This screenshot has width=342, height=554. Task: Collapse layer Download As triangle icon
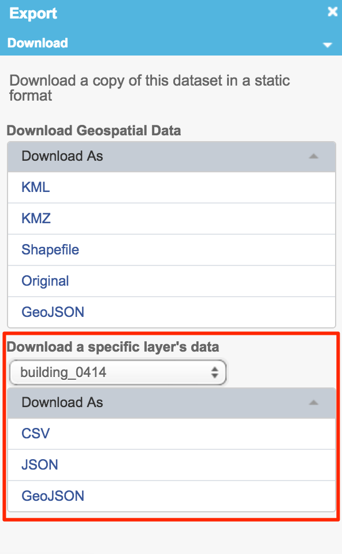tap(314, 402)
